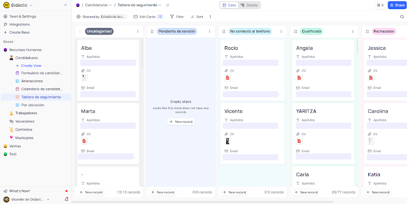Collapse the sidebar with the double-chevron icon
407x204 pixels.
click(x=66, y=5)
